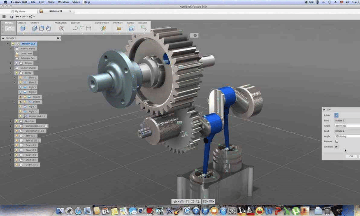The image size is (360, 216).
Task: Expand the Slider2 joint node
Action: coord(14,82)
